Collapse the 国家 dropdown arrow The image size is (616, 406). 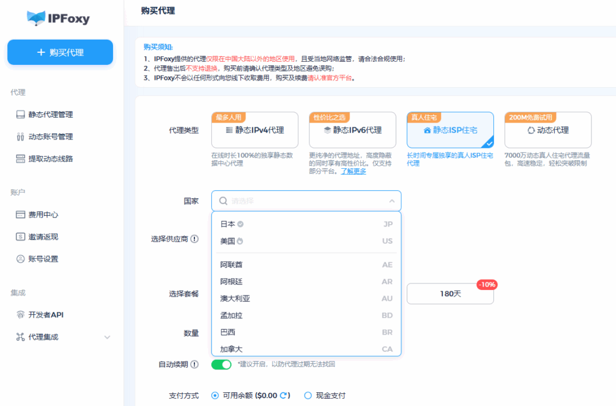coord(392,201)
